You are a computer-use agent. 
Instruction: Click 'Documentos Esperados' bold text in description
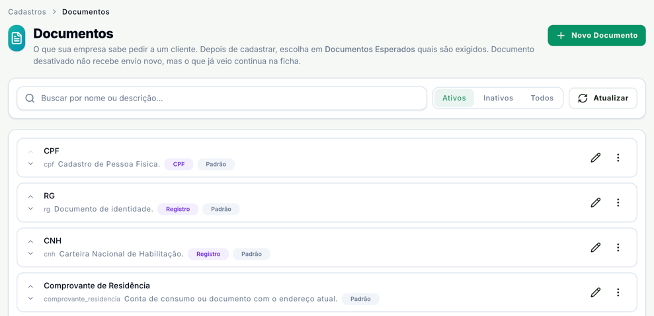[x=370, y=49]
